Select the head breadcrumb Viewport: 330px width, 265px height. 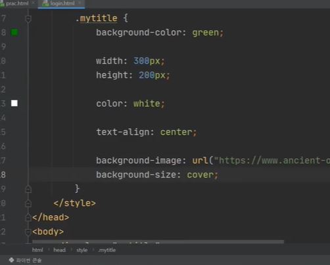tap(59, 250)
